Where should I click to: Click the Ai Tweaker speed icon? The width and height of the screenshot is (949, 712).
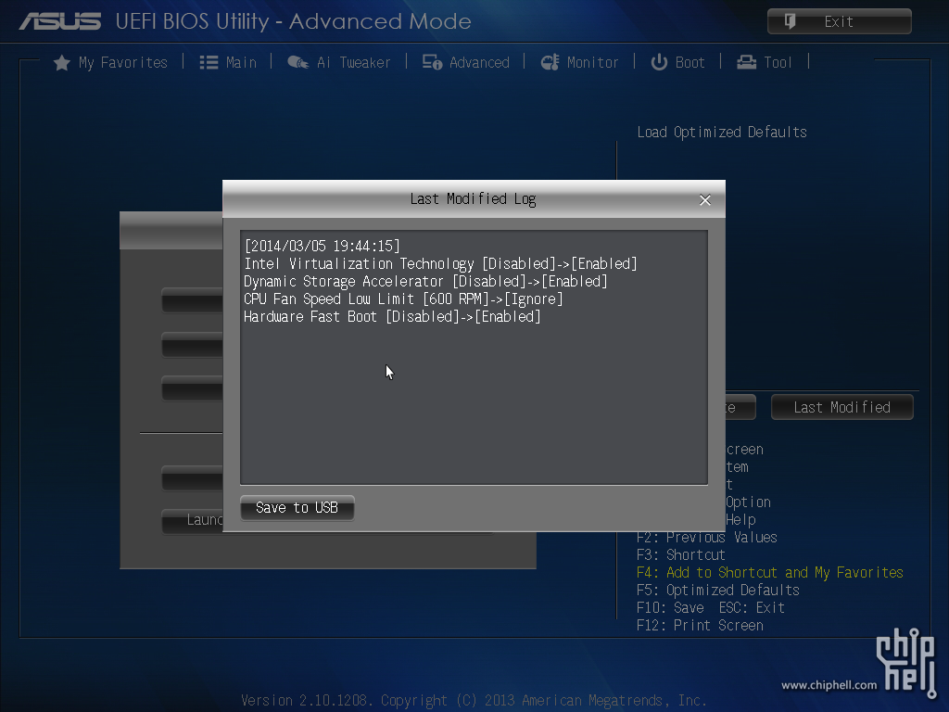click(x=297, y=62)
